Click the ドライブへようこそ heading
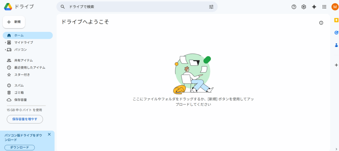 [85, 22]
